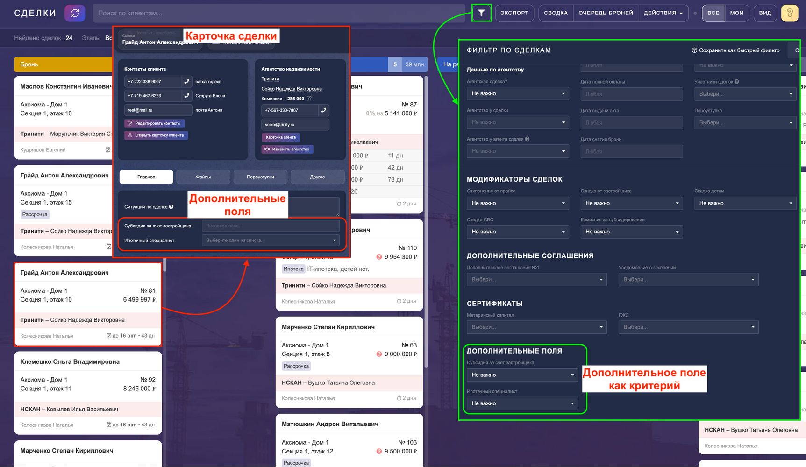Click red warning icon beside 9 954 300 ₽
Screen dimensions: 806x467
tap(379, 257)
